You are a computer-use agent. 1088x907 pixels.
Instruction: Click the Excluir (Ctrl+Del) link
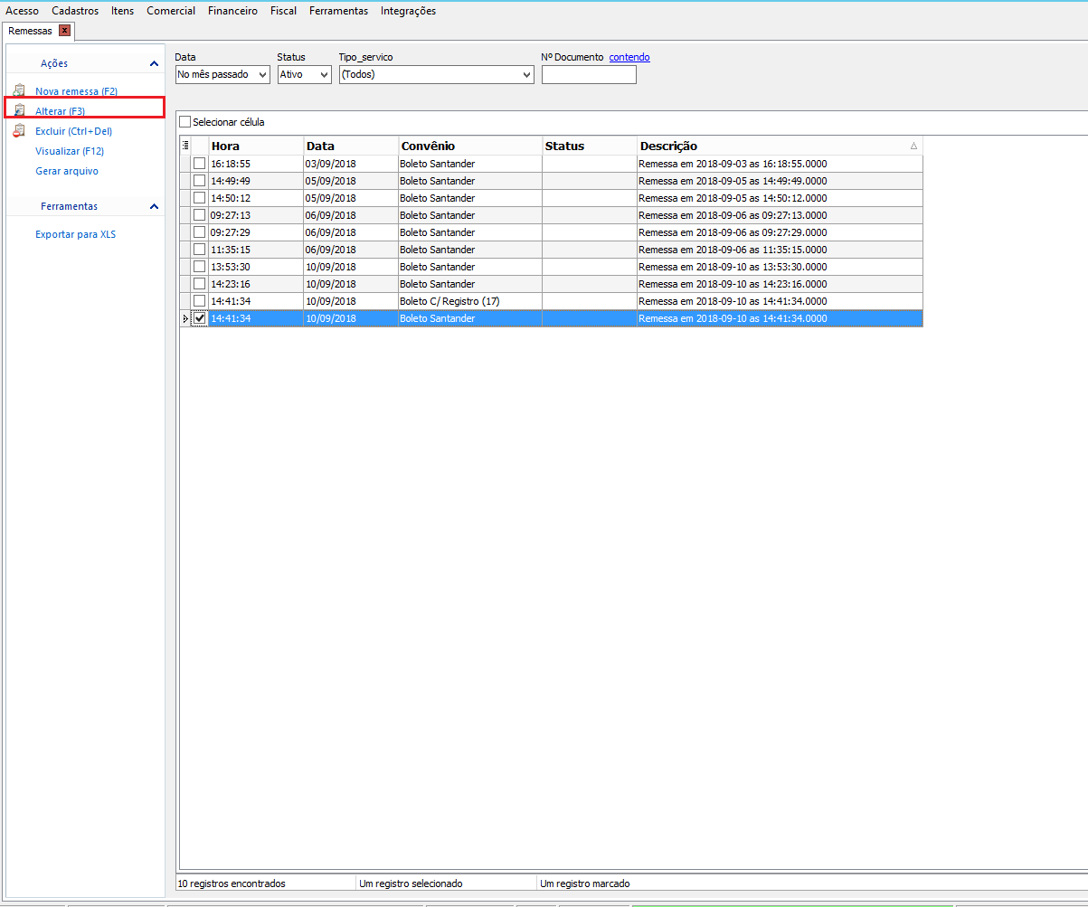tap(73, 131)
